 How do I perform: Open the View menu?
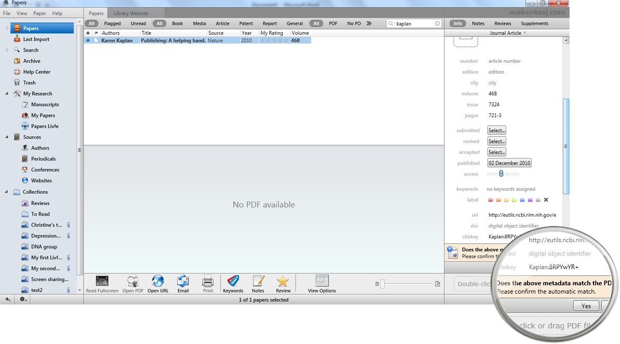22,13
